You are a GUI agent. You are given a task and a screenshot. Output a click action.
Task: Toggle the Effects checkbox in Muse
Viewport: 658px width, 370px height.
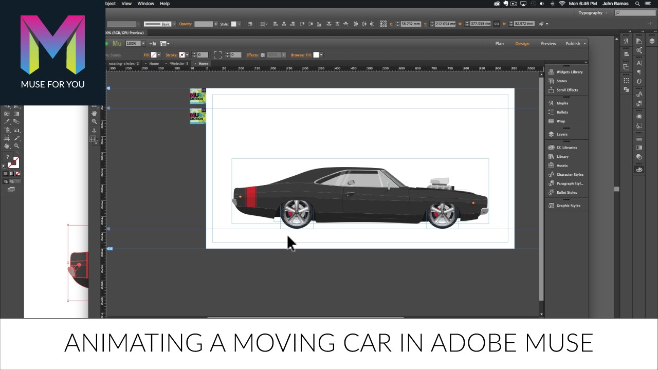point(263,55)
